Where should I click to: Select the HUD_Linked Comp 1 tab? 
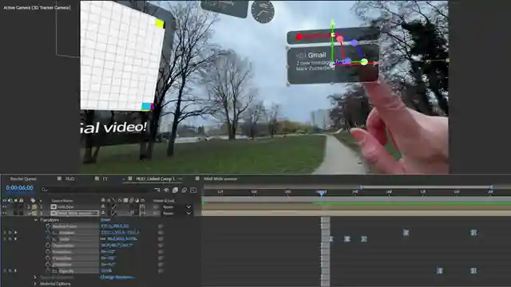click(155, 179)
